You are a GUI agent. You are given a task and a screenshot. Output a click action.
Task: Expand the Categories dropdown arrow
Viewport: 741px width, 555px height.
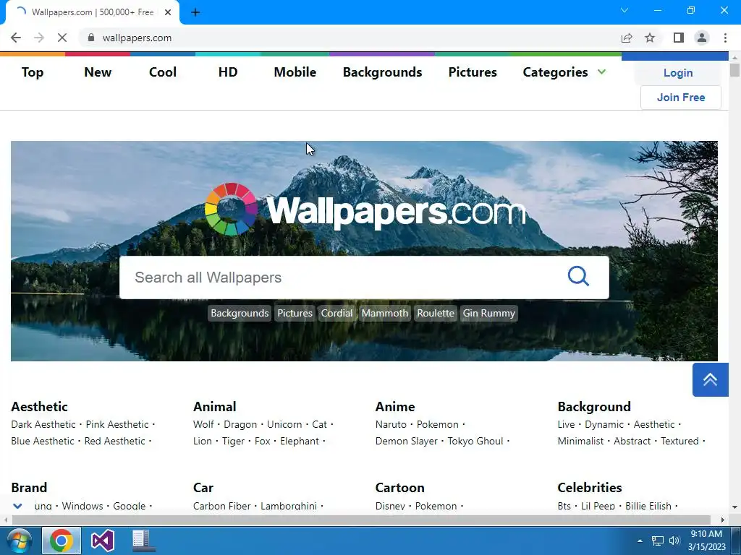click(601, 72)
